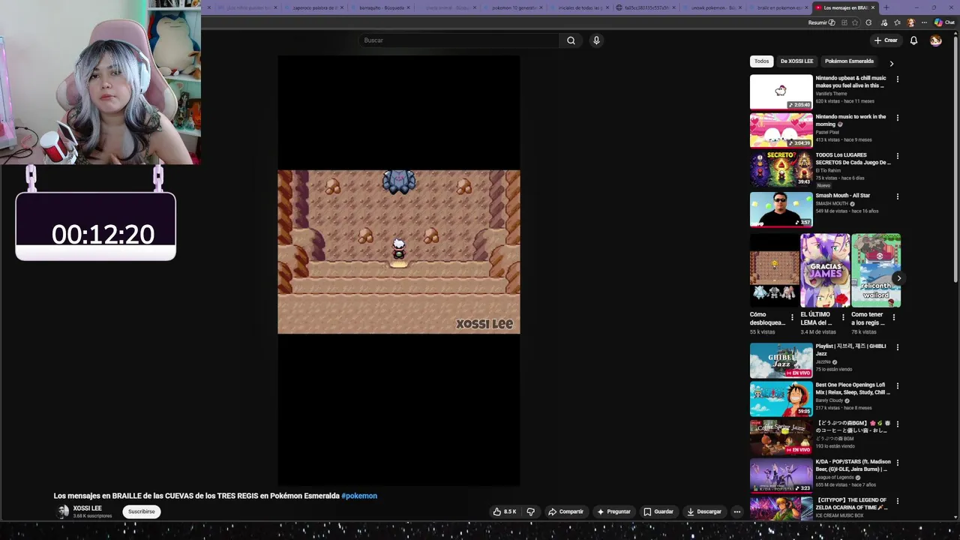Open YouTube account avatar menu
The width and height of the screenshot is (960, 540).
coord(935,40)
